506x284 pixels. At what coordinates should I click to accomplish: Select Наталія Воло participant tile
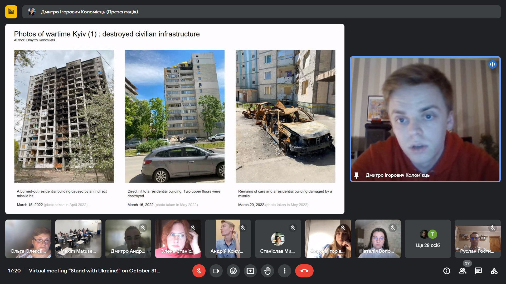point(378,239)
